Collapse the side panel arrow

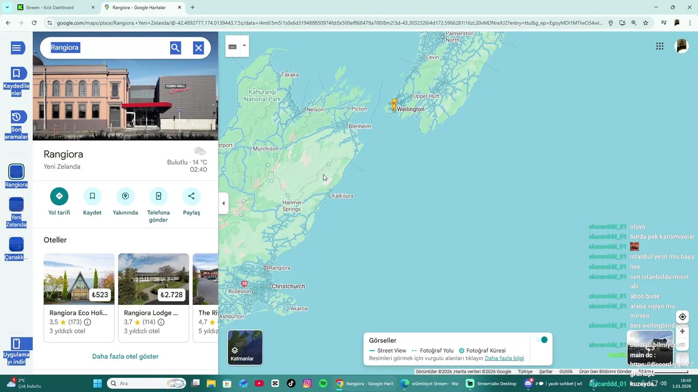coord(223,203)
